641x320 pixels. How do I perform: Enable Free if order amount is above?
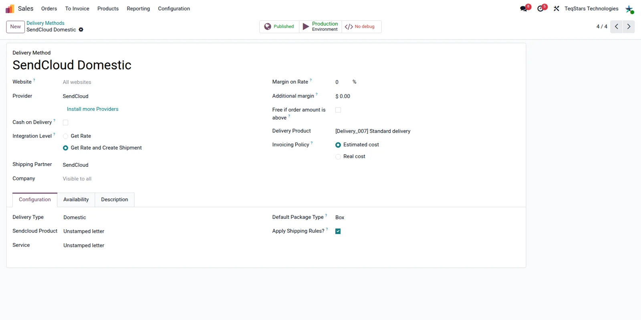(338, 110)
